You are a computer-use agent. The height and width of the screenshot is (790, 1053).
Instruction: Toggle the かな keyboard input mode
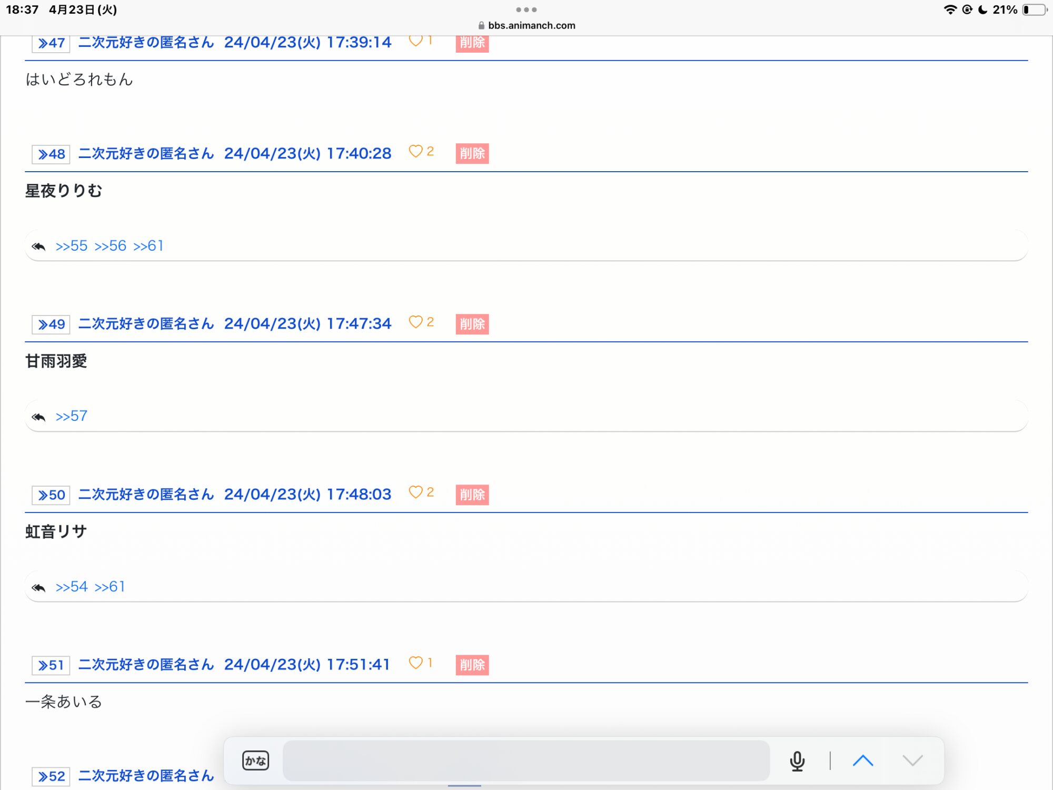pyautogui.click(x=255, y=761)
